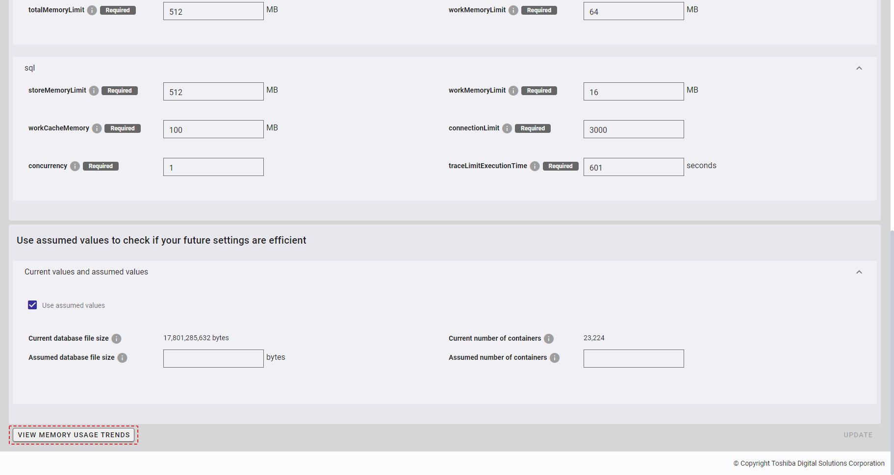The width and height of the screenshot is (894, 475).
Task: Collapse the sql section
Action: tap(859, 68)
